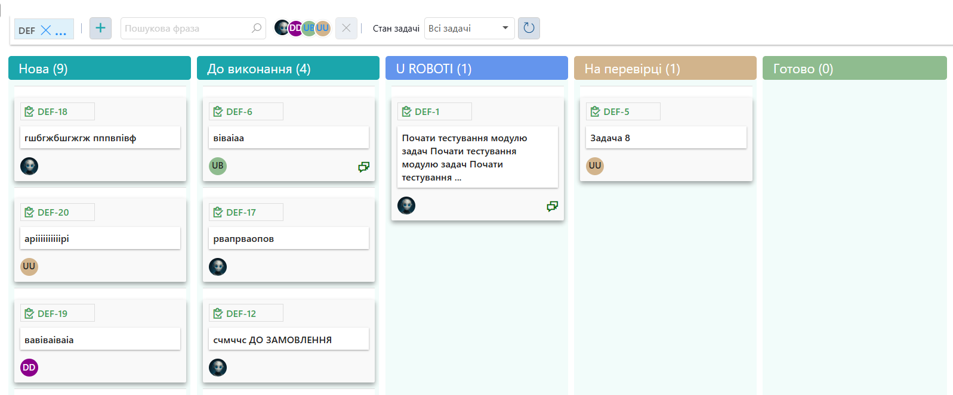This screenshot has width=953, height=395.
Task: Click assignee avatar on DEF-12 card
Action: pyautogui.click(x=218, y=368)
